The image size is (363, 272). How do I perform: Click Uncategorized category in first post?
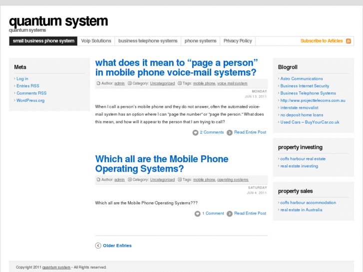click(x=162, y=83)
